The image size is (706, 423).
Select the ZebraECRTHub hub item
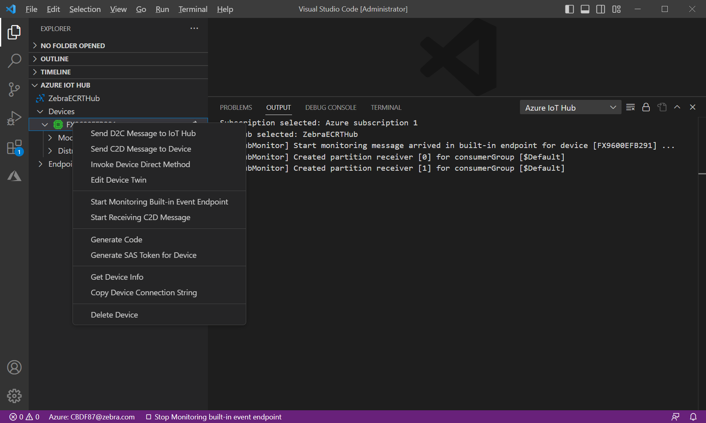pyautogui.click(x=74, y=98)
